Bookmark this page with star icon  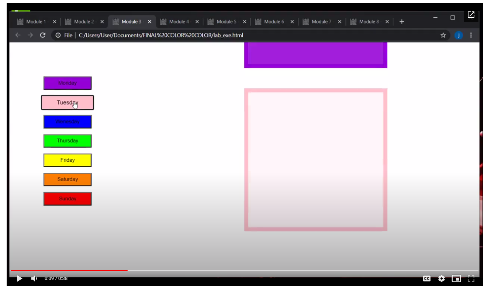pos(443,35)
